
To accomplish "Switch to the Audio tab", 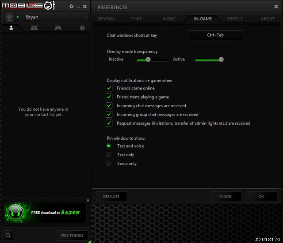I will click(169, 19).
